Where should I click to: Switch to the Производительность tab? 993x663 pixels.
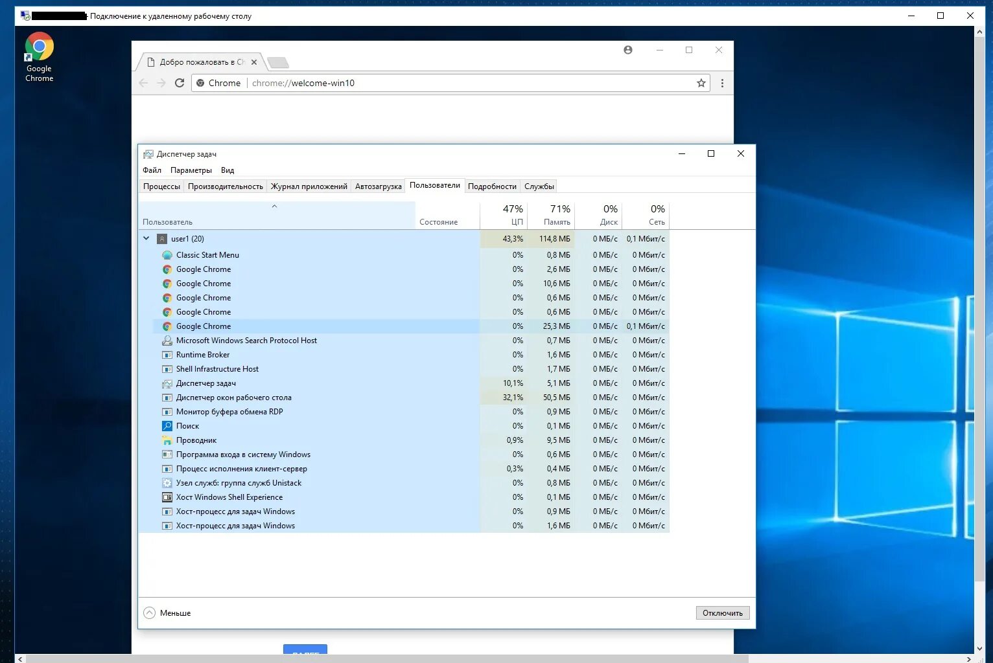[x=226, y=186]
